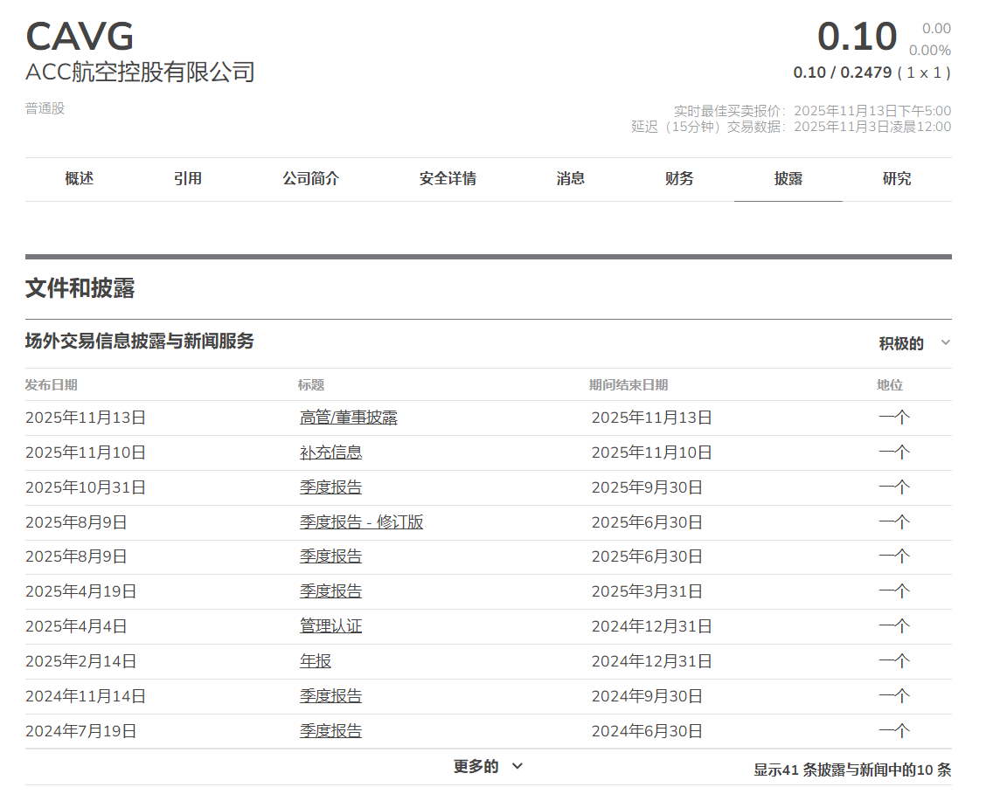The width and height of the screenshot is (1007, 801).
Task: Open the 管理认证 certification document
Action: pos(330,626)
